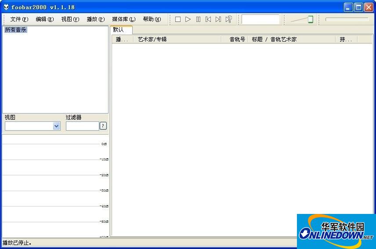The height and width of the screenshot is (249, 376).
Task: Click the Stop playback button
Action: (178, 19)
